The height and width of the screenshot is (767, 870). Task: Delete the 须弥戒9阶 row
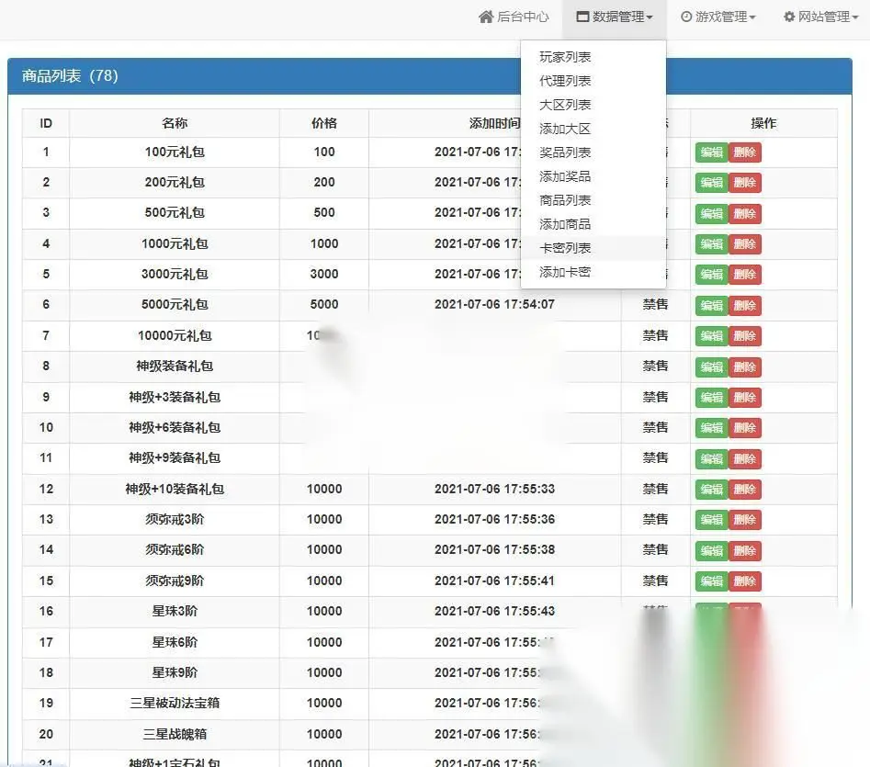[x=745, y=581]
